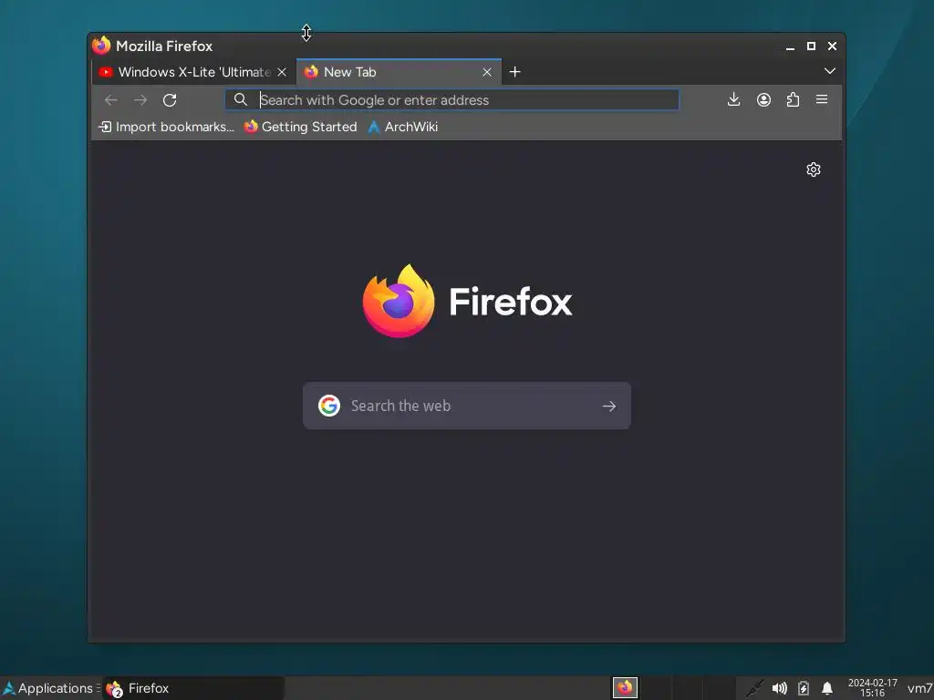Go back using the toolbar arrow
The width and height of the screenshot is (934, 700).
tap(110, 100)
